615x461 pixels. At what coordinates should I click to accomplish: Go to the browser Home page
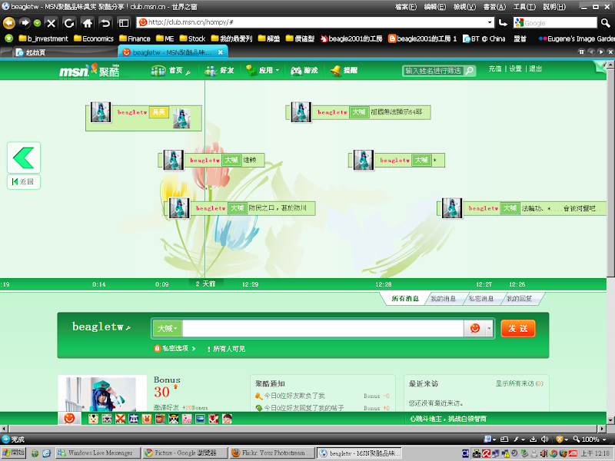(x=87, y=23)
